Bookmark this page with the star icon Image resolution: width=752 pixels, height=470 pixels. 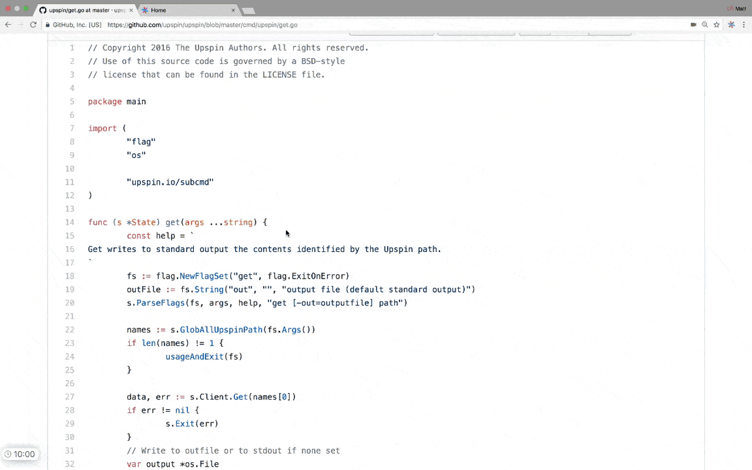[x=716, y=25]
